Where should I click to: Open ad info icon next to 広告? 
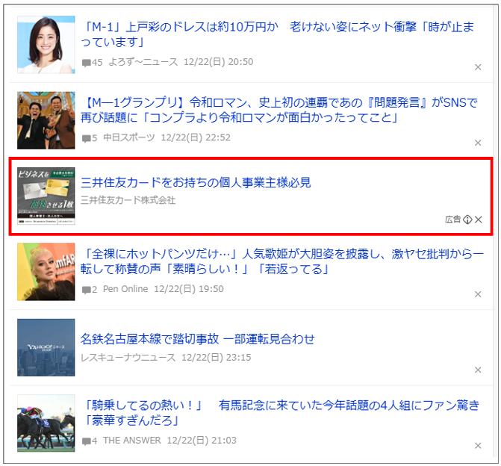(467, 220)
